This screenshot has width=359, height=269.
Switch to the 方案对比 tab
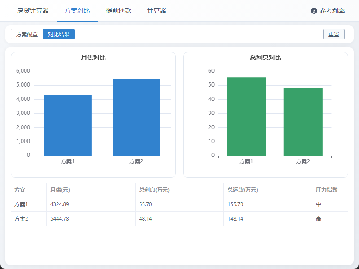[77, 10]
